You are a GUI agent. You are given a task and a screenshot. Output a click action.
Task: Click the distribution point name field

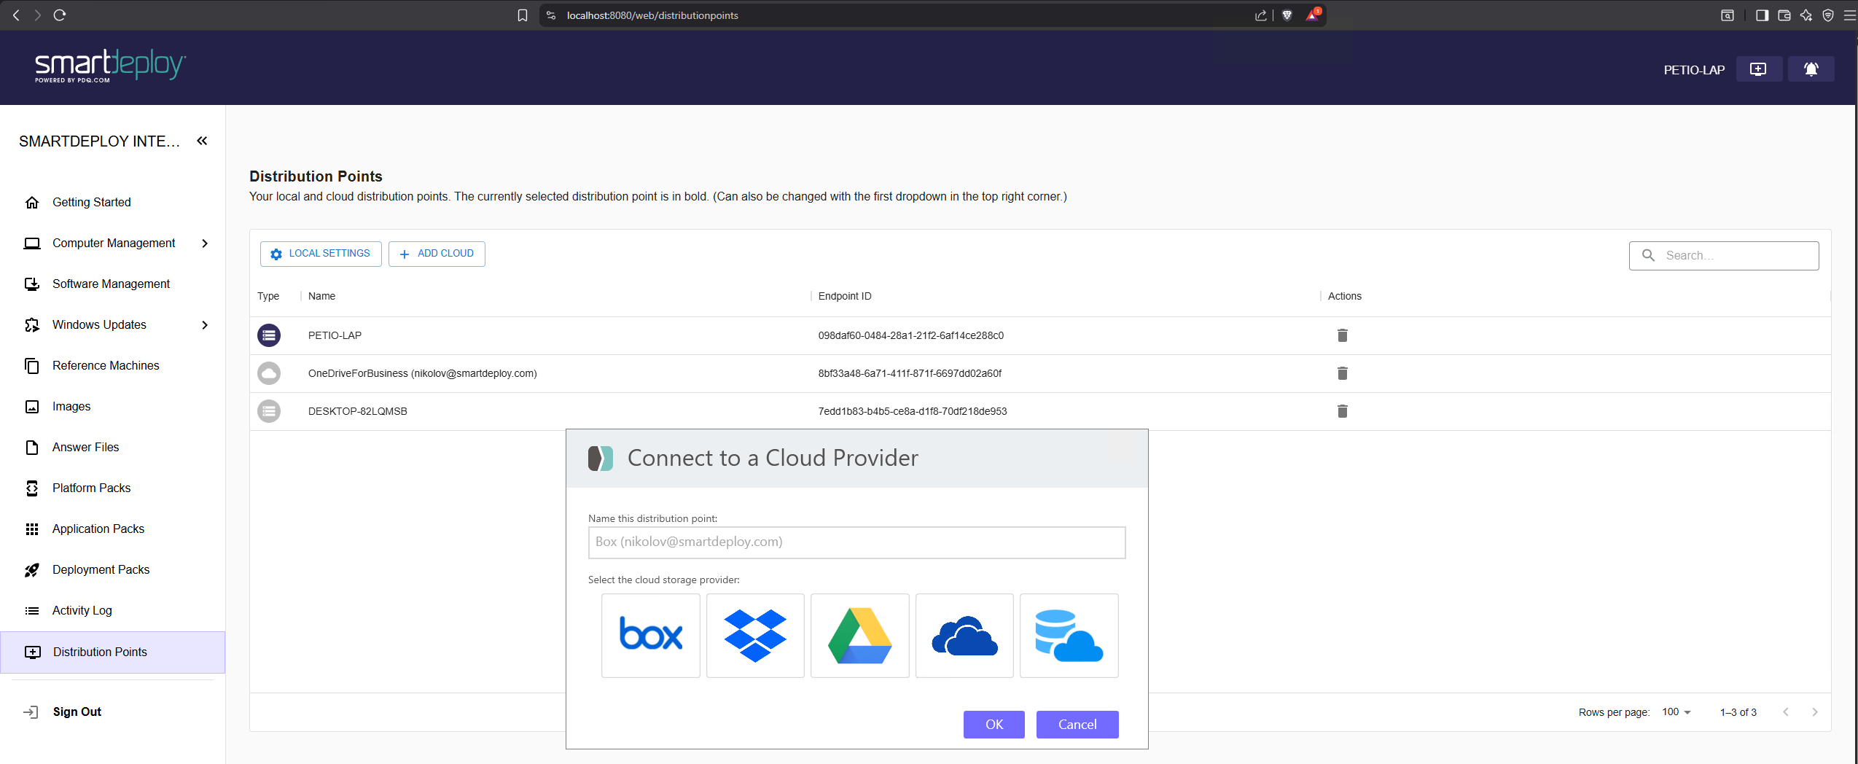tap(856, 542)
